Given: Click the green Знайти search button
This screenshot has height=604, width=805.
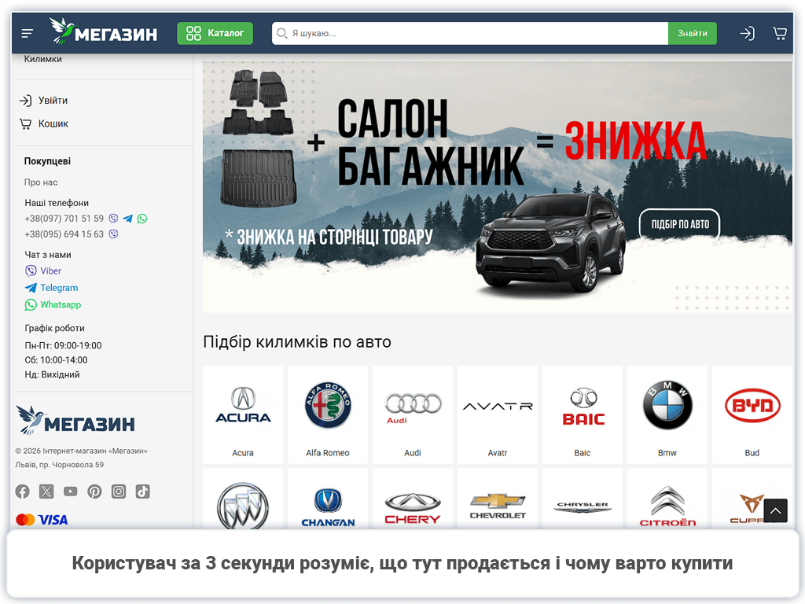Looking at the screenshot, I should [x=692, y=33].
